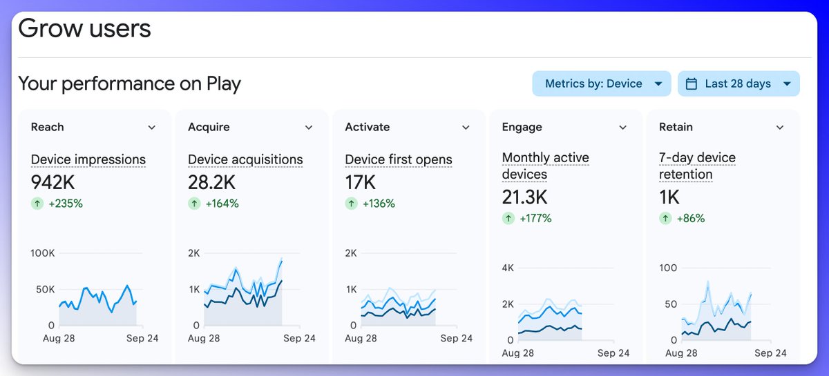Click the up arrow beside +235%
This screenshot has width=829, height=376.
(x=37, y=204)
